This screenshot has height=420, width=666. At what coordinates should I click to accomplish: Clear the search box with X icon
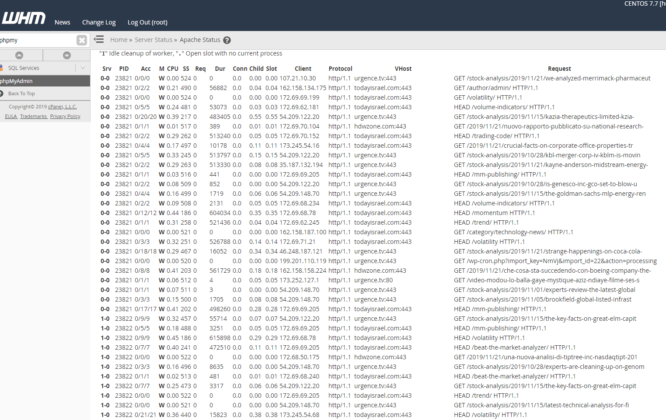pos(82,40)
